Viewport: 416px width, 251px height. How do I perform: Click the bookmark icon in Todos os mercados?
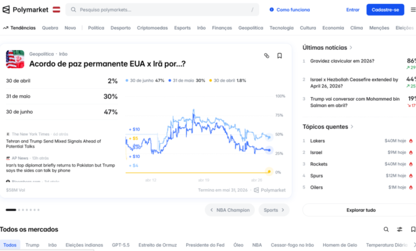(x=412, y=230)
